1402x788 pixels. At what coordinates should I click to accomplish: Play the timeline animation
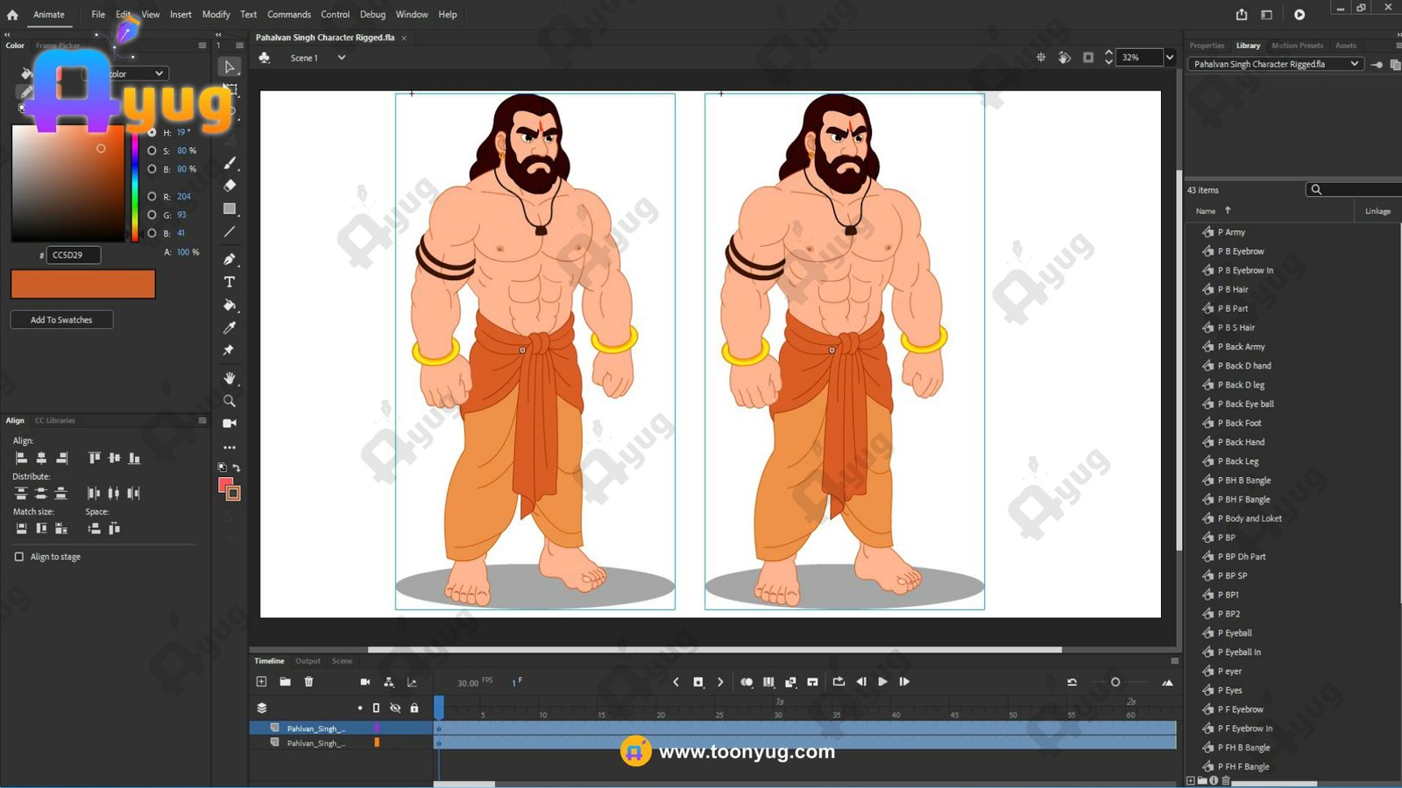click(x=882, y=682)
